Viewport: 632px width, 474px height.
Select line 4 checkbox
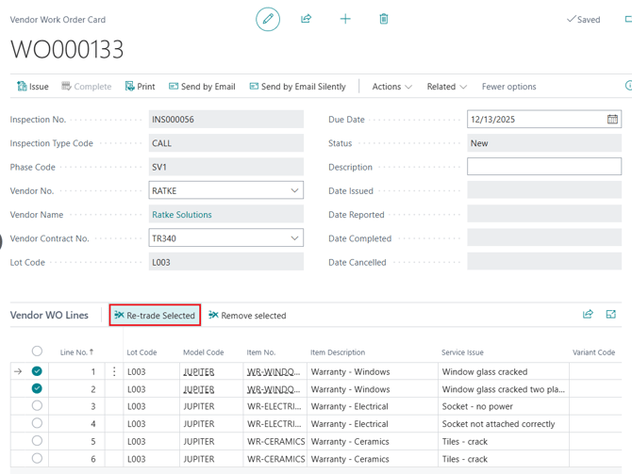click(x=37, y=423)
